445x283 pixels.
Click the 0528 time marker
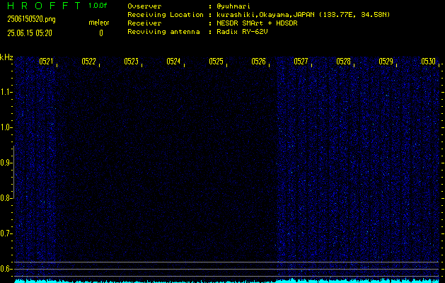tap(343, 62)
